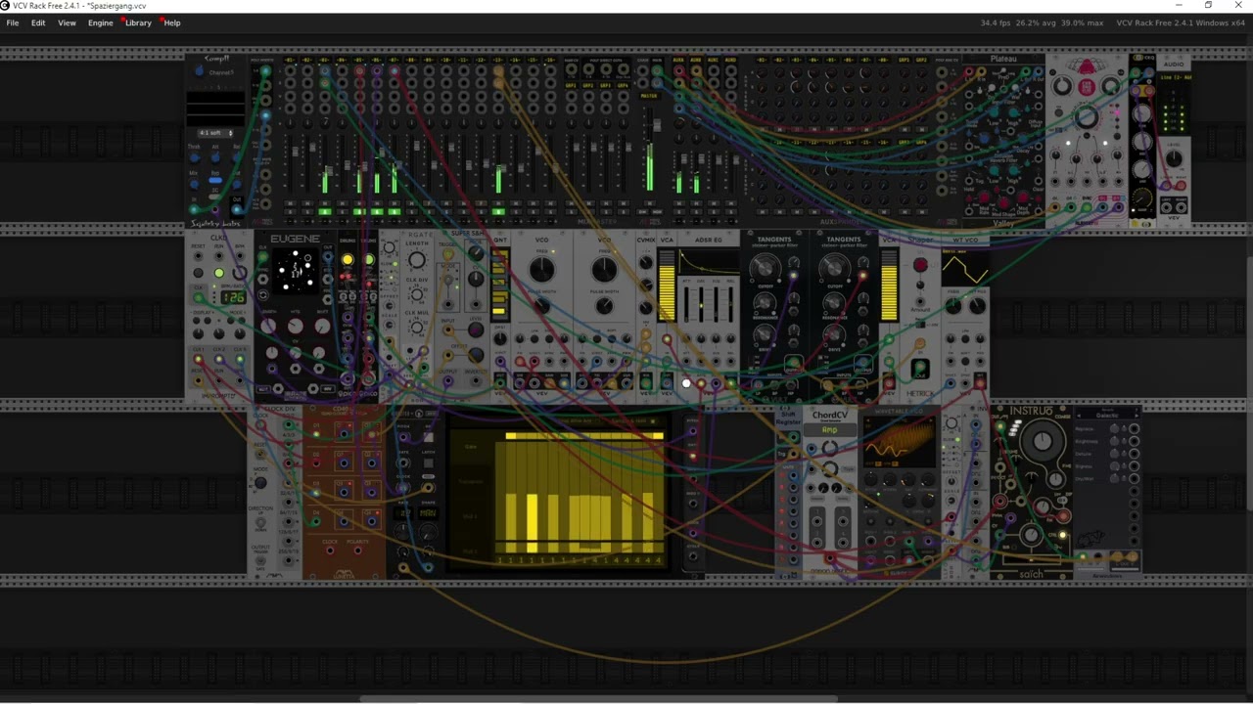This screenshot has width=1253, height=704.
Task: Toggle solo on mixer channel 13
Action: click(498, 211)
